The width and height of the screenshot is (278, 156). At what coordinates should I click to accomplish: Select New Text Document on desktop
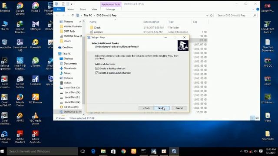click(x=268, y=45)
